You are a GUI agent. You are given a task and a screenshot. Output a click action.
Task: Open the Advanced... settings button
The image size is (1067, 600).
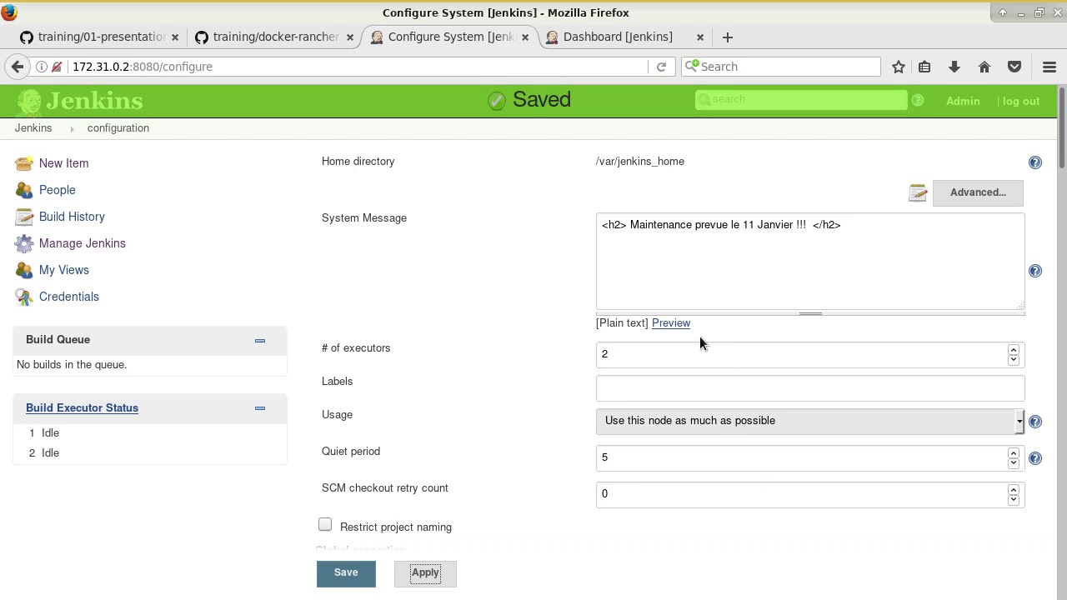[x=978, y=192]
